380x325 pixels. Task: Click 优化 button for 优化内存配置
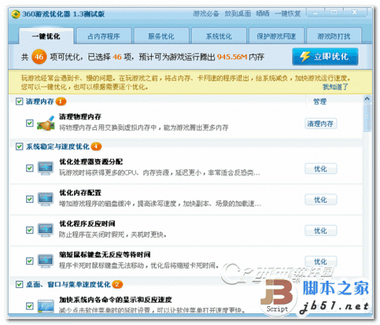point(321,200)
